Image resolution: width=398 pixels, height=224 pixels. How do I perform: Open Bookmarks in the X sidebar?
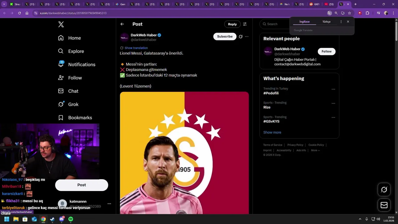click(75, 118)
